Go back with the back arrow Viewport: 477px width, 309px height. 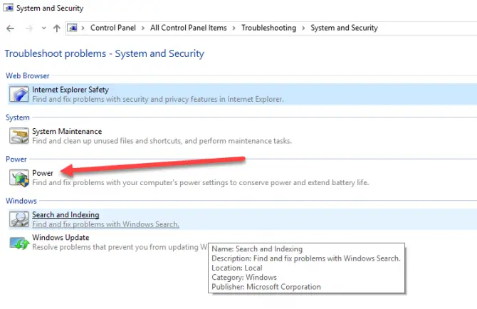click(10, 28)
